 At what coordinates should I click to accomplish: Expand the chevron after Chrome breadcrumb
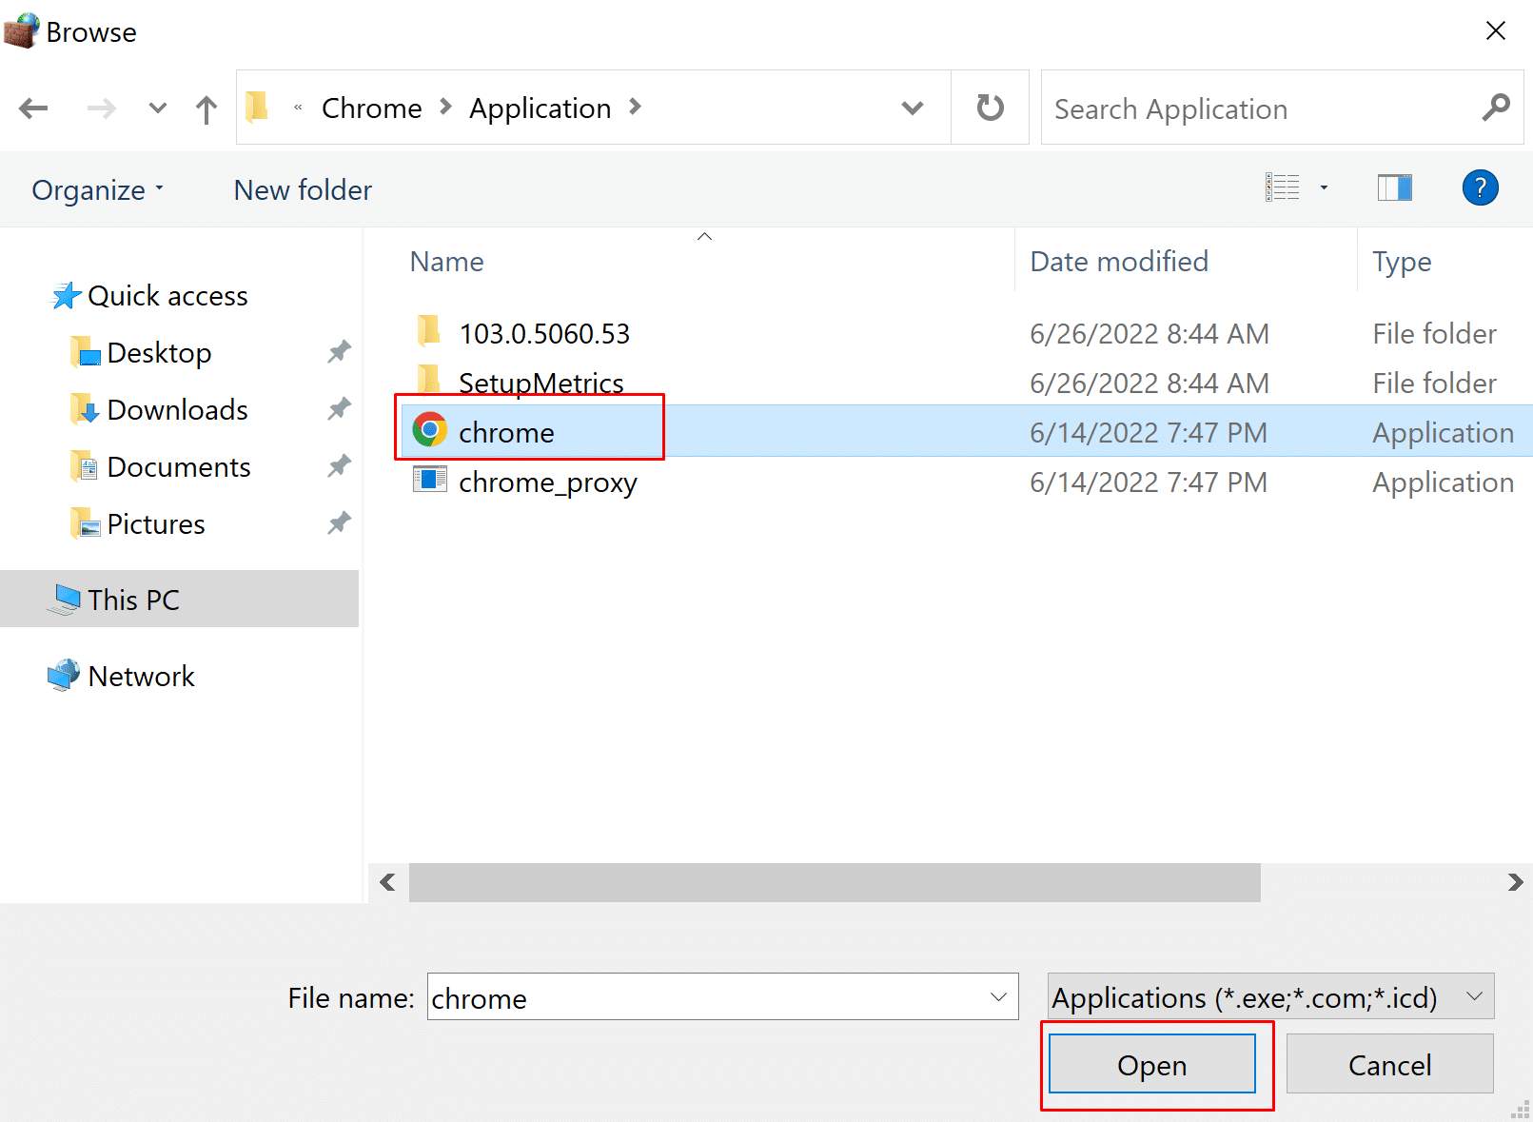pos(445,108)
